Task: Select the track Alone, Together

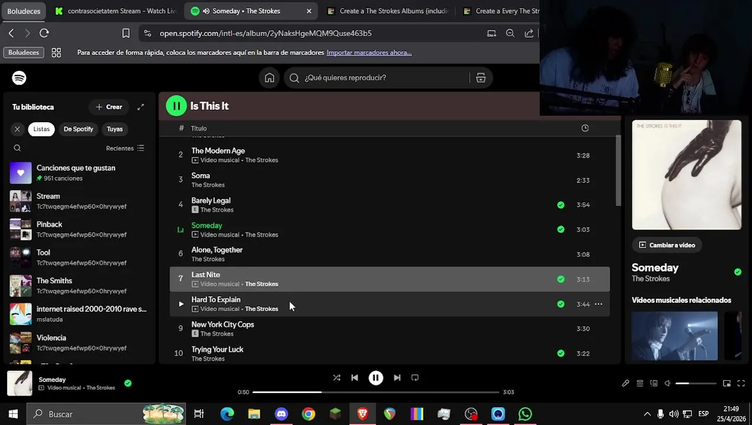Action: pyautogui.click(x=390, y=254)
